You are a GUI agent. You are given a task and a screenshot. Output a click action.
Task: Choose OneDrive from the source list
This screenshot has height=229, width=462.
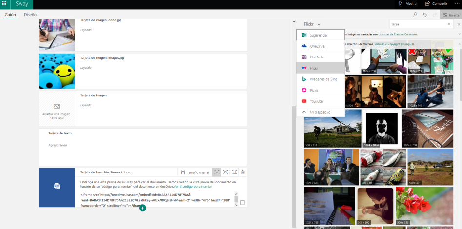click(x=317, y=46)
